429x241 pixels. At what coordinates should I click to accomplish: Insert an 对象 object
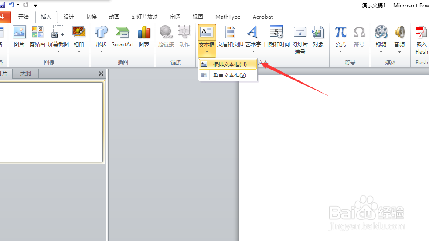[x=318, y=36]
